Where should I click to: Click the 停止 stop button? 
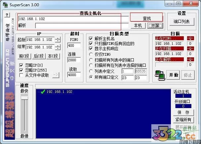click(188, 75)
